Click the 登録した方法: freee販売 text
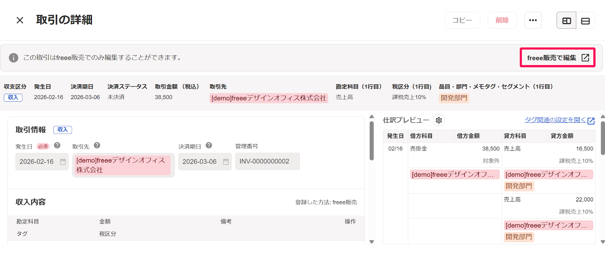Screen dimensions: 605x257 [x=326, y=202]
